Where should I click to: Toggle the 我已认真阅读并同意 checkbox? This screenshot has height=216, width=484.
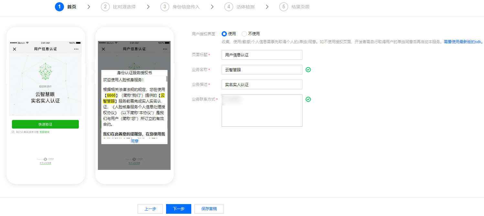[x=13, y=132]
